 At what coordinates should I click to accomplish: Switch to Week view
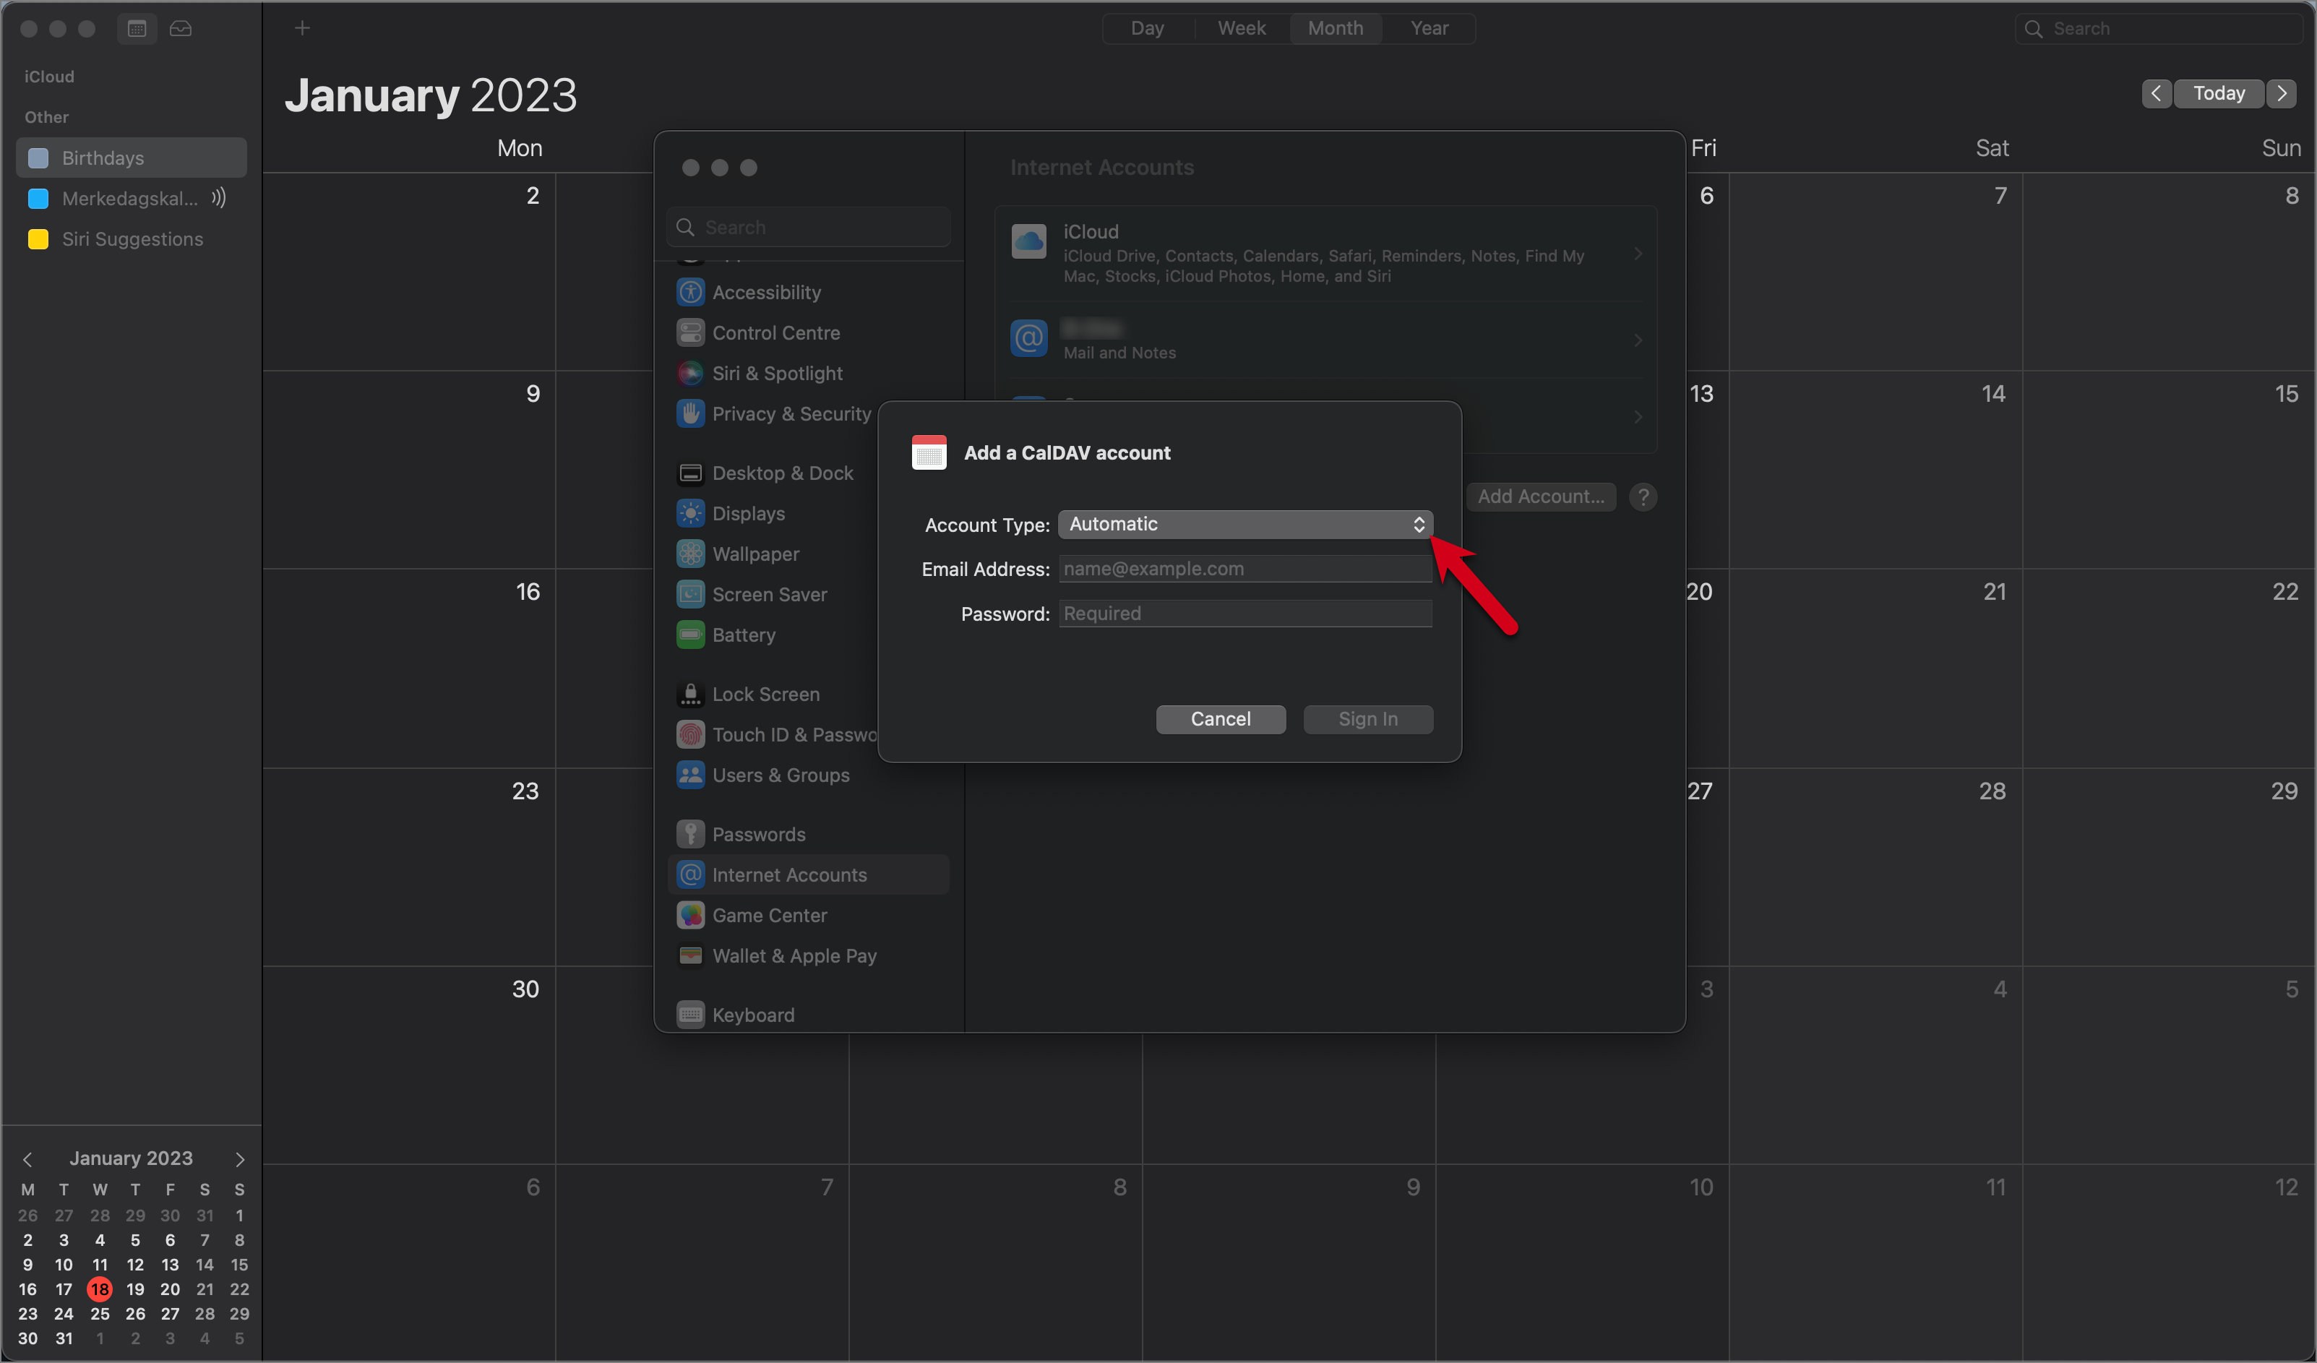coord(1242,28)
